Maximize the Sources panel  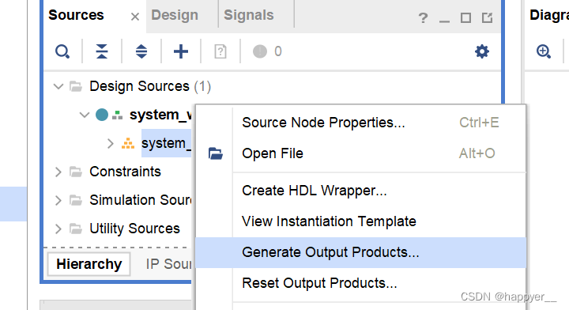click(x=465, y=17)
